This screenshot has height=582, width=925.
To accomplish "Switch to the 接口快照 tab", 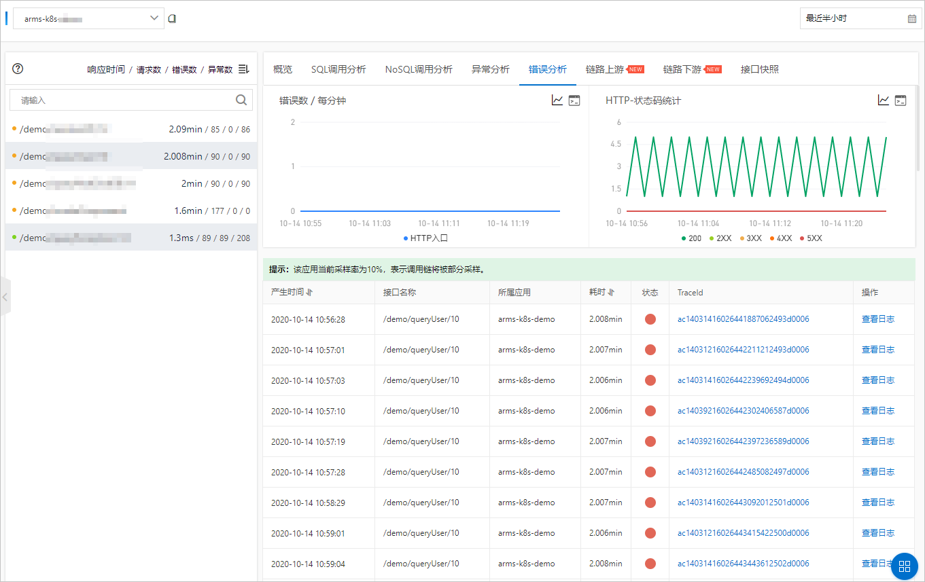I will pyautogui.click(x=760, y=69).
